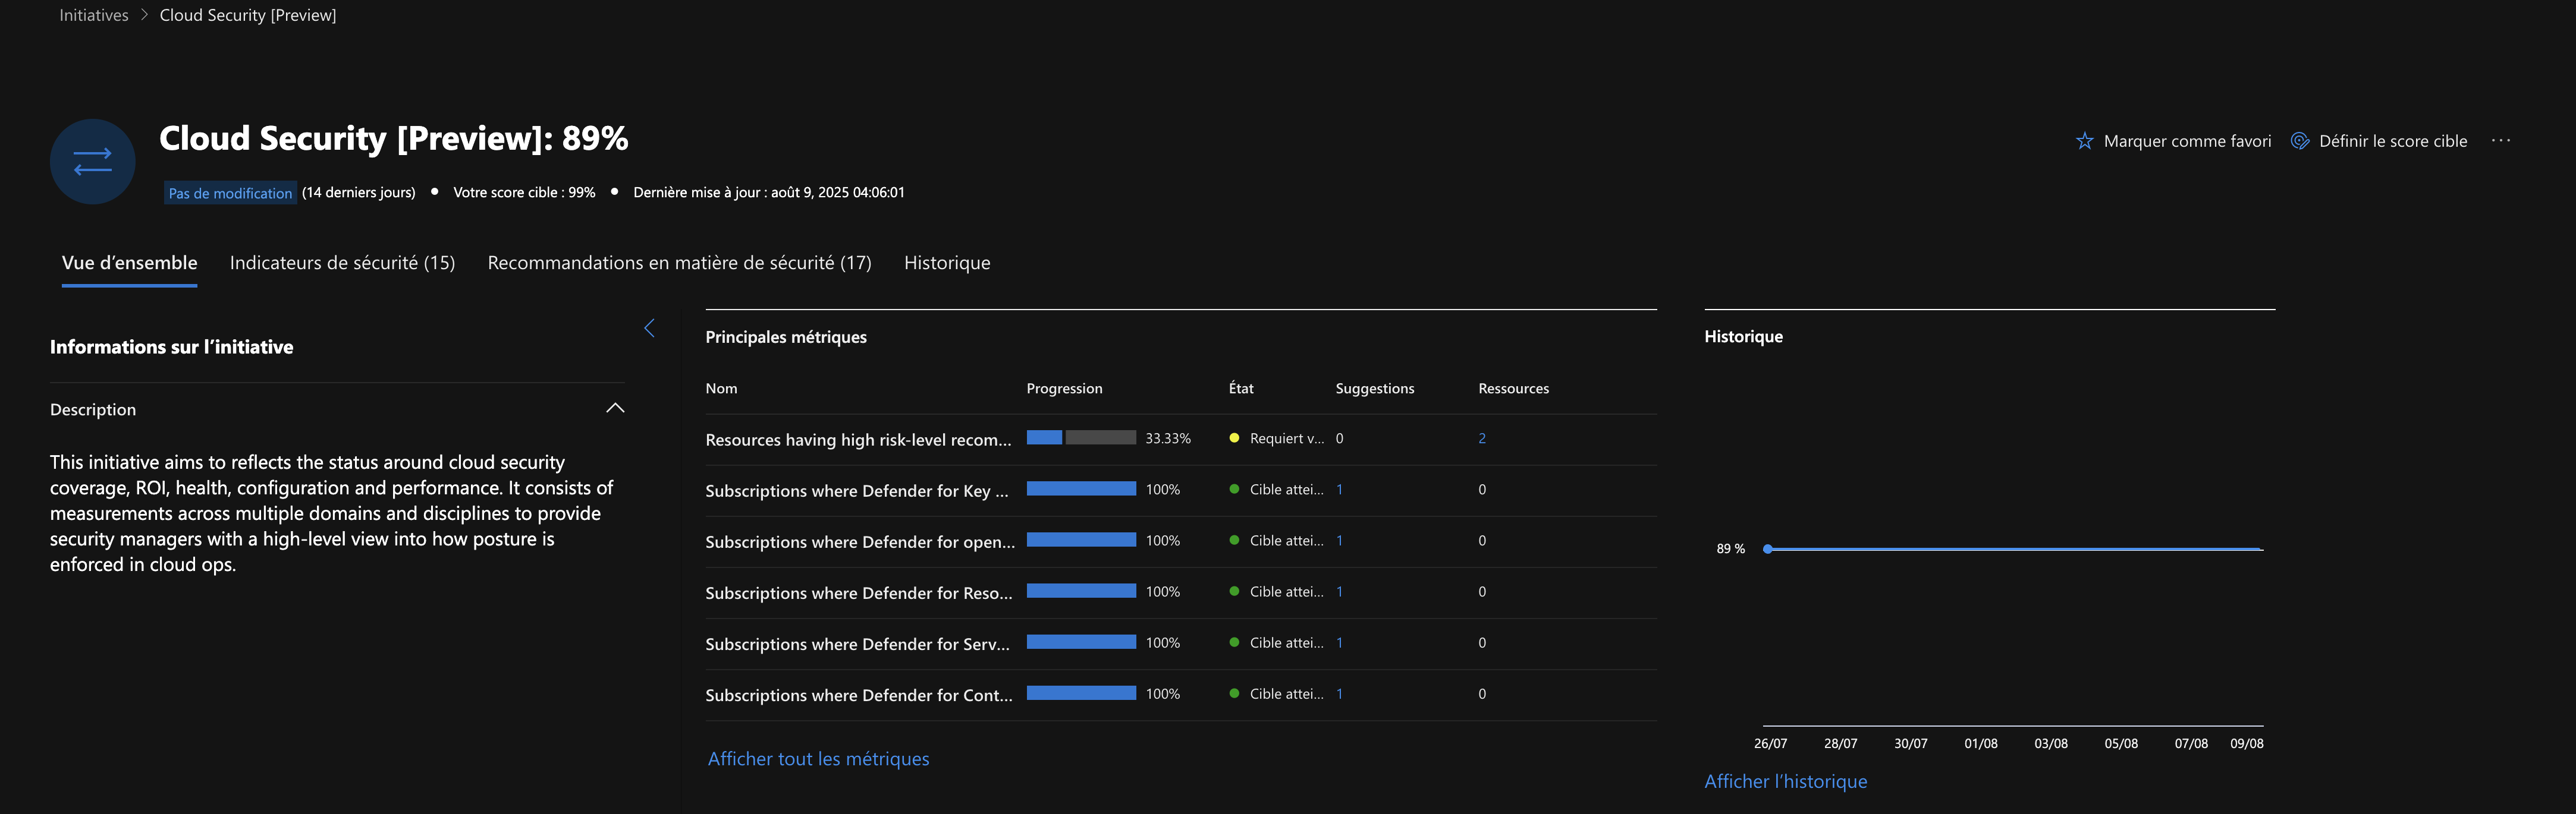Open Subscriptions where Defender for Key metric

(856, 490)
